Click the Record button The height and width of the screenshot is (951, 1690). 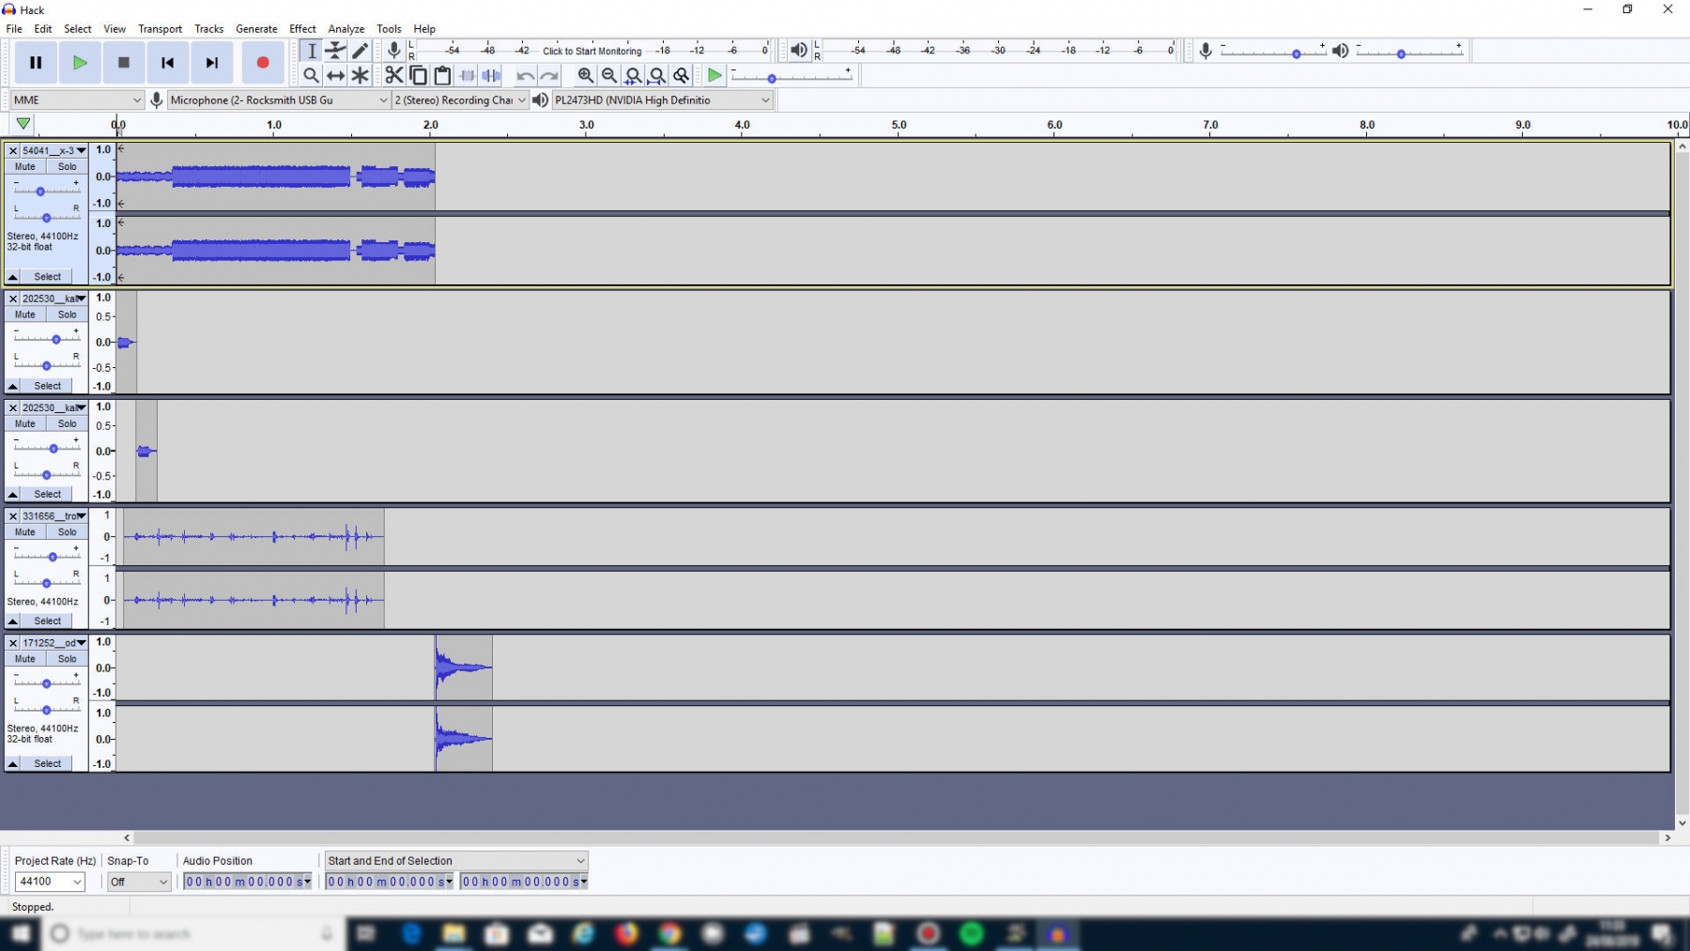tap(263, 63)
